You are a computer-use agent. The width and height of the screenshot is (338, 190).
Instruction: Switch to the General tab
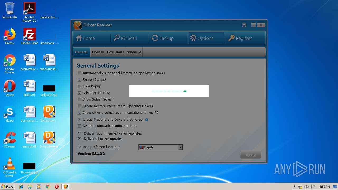81,52
